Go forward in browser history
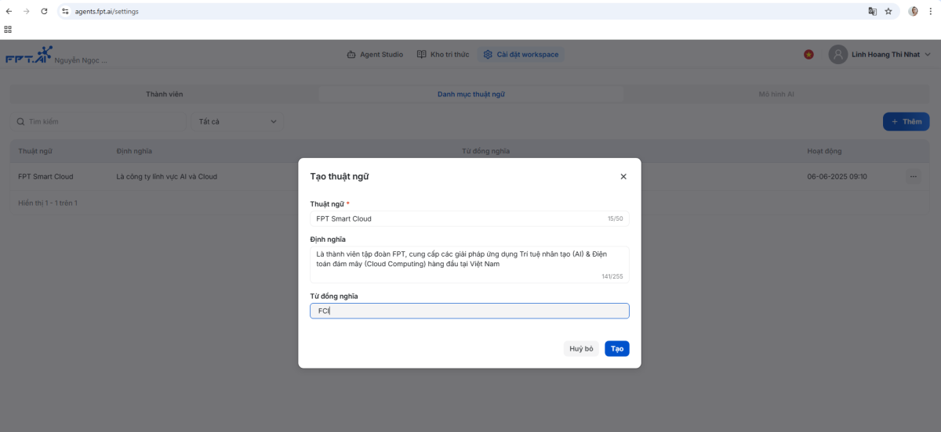The image size is (941, 432). pyautogui.click(x=26, y=12)
